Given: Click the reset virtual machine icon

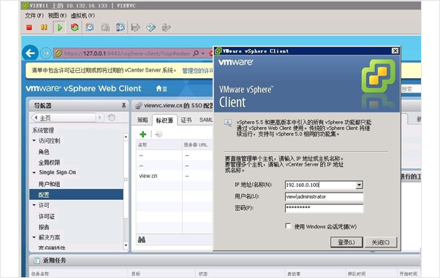Looking at the screenshot, I should point(75,27).
